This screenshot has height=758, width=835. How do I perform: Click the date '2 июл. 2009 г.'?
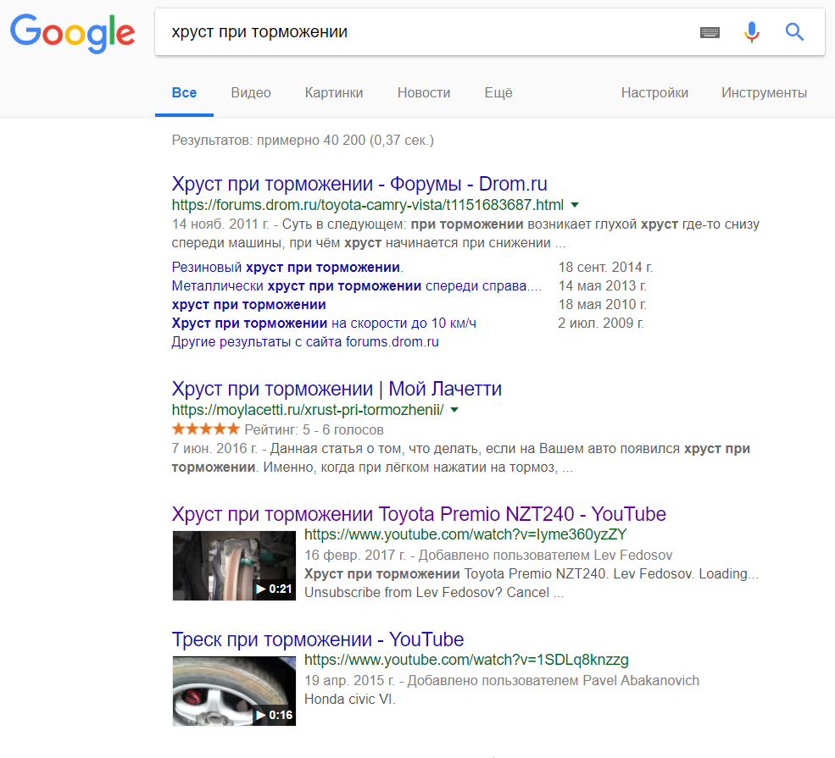click(x=601, y=323)
